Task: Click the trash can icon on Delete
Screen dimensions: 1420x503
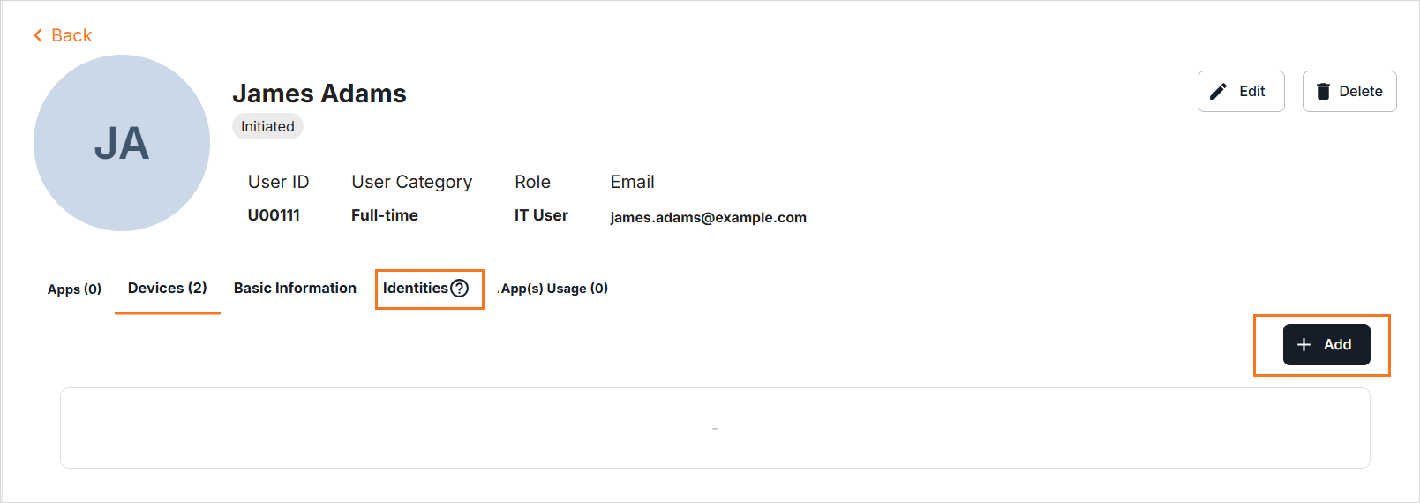Action: [x=1323, y=92]
